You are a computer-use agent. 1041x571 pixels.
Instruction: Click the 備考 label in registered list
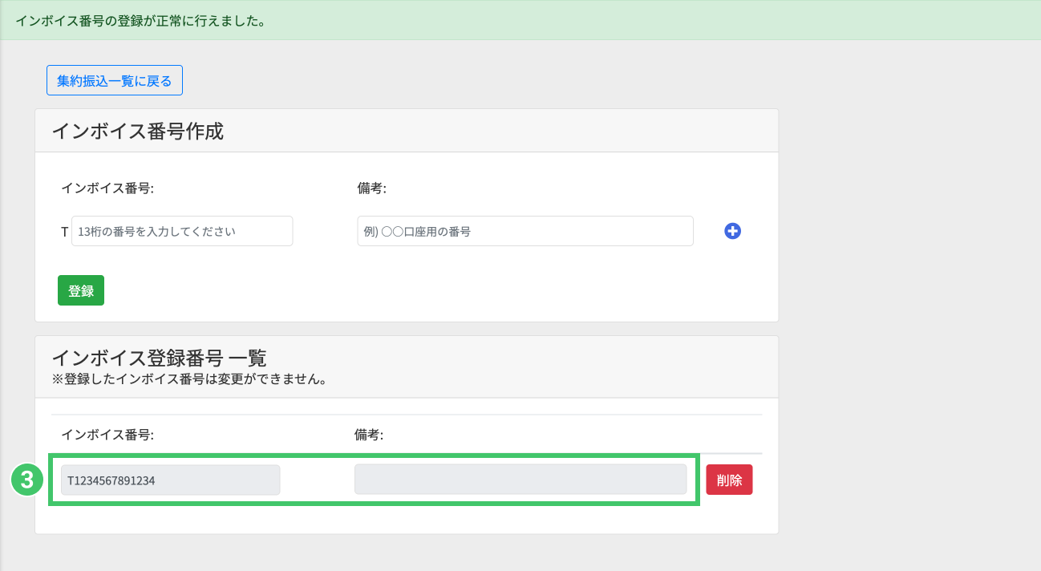click(369, 435)
